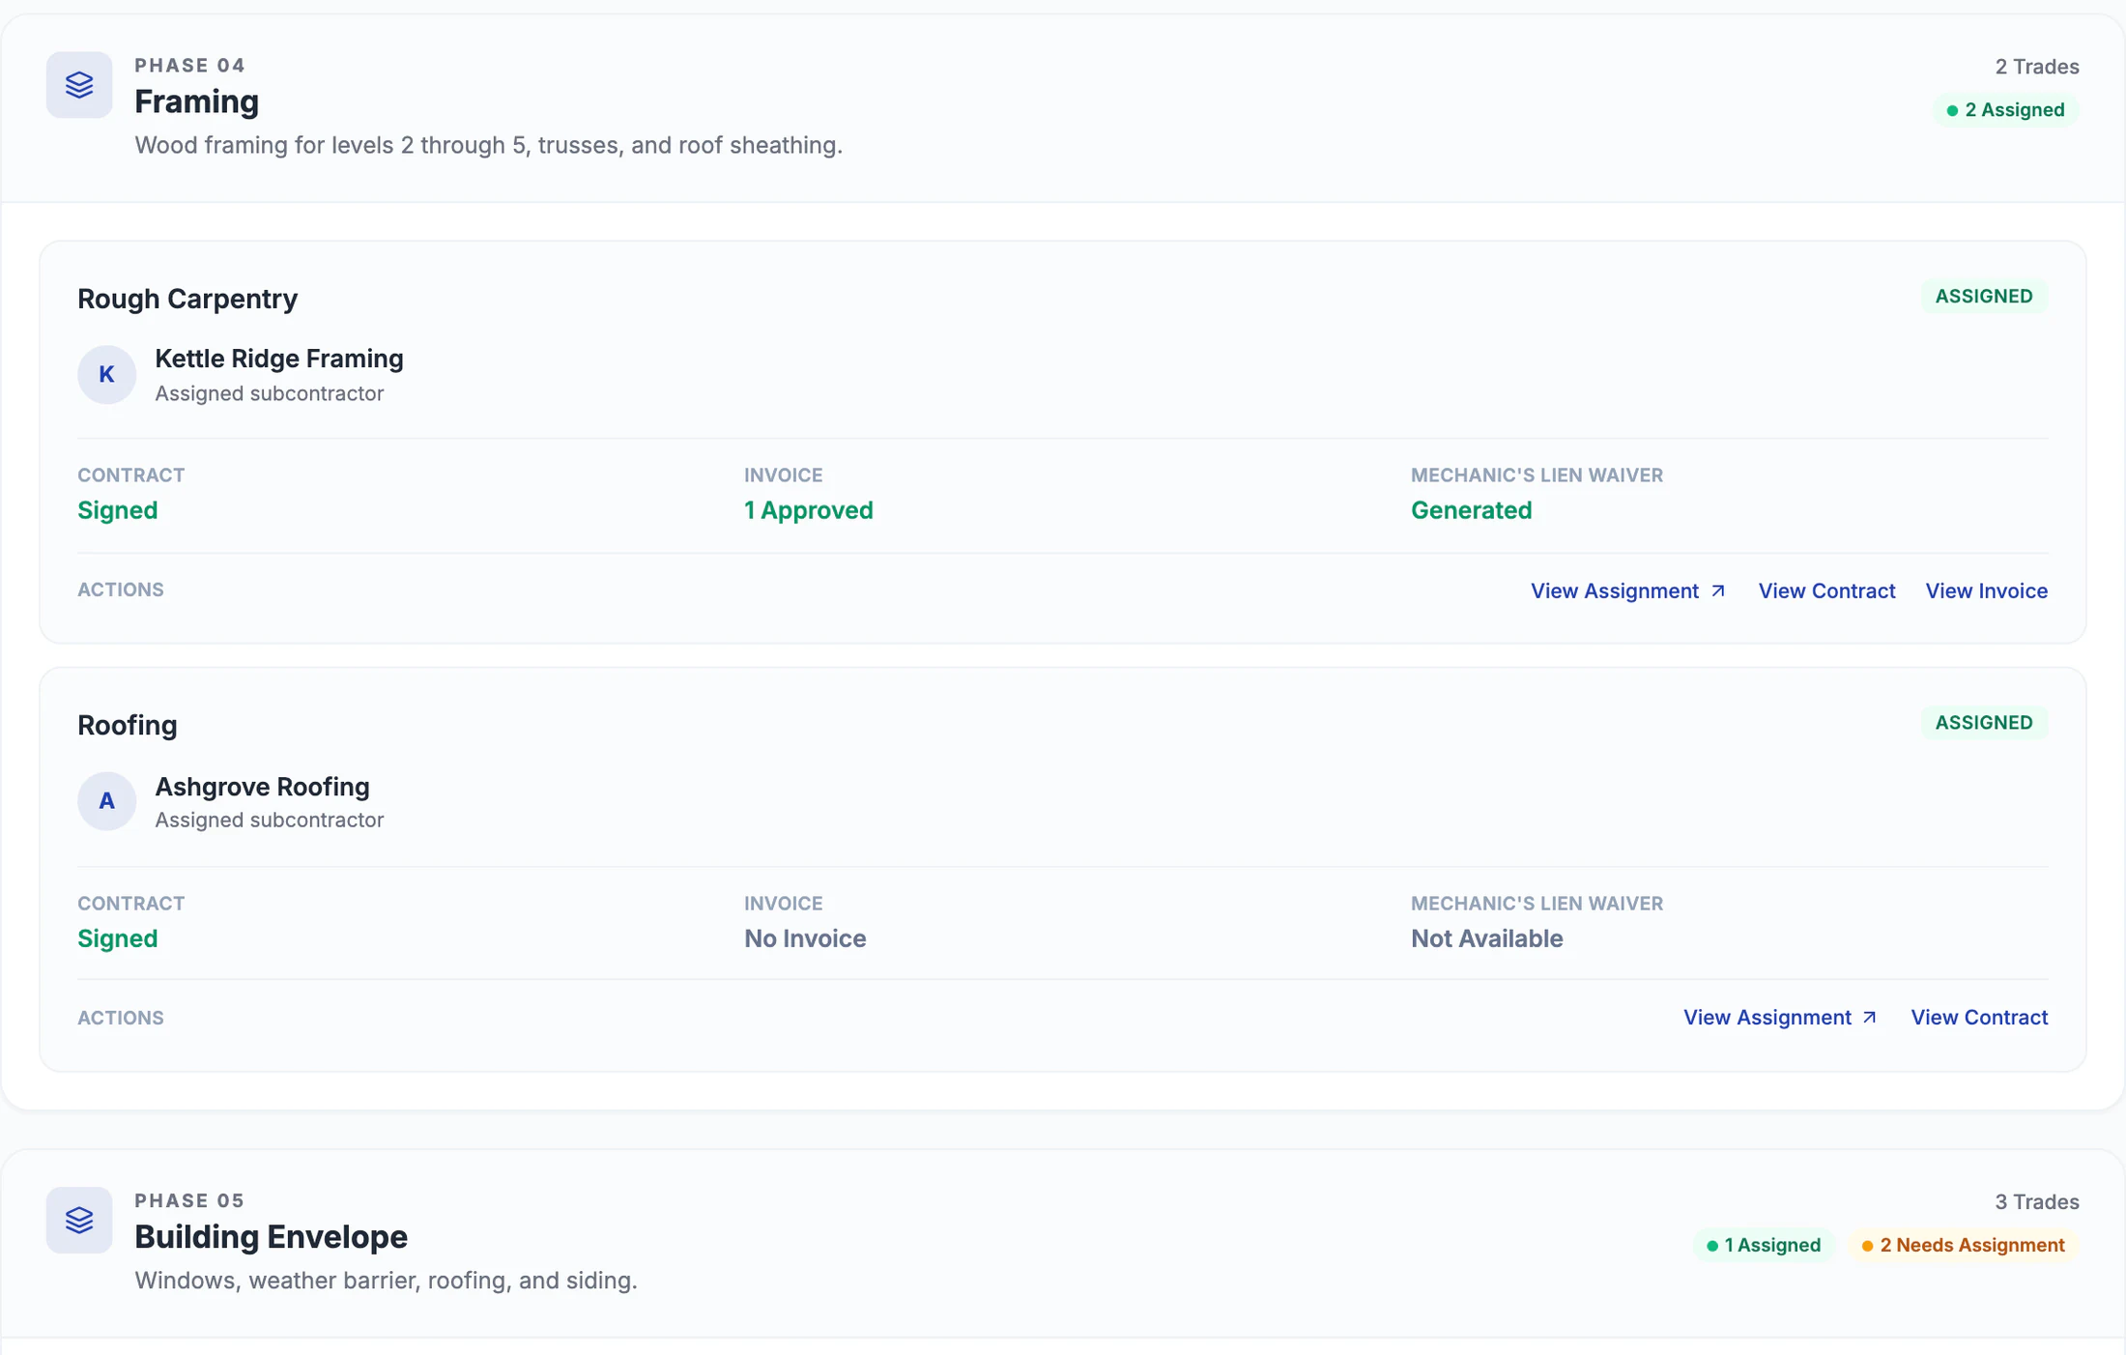This screenshot has height=1355, width=2126.
Task: Click arrow icon beside Roofing View Assignment
Action: 1870,1017
